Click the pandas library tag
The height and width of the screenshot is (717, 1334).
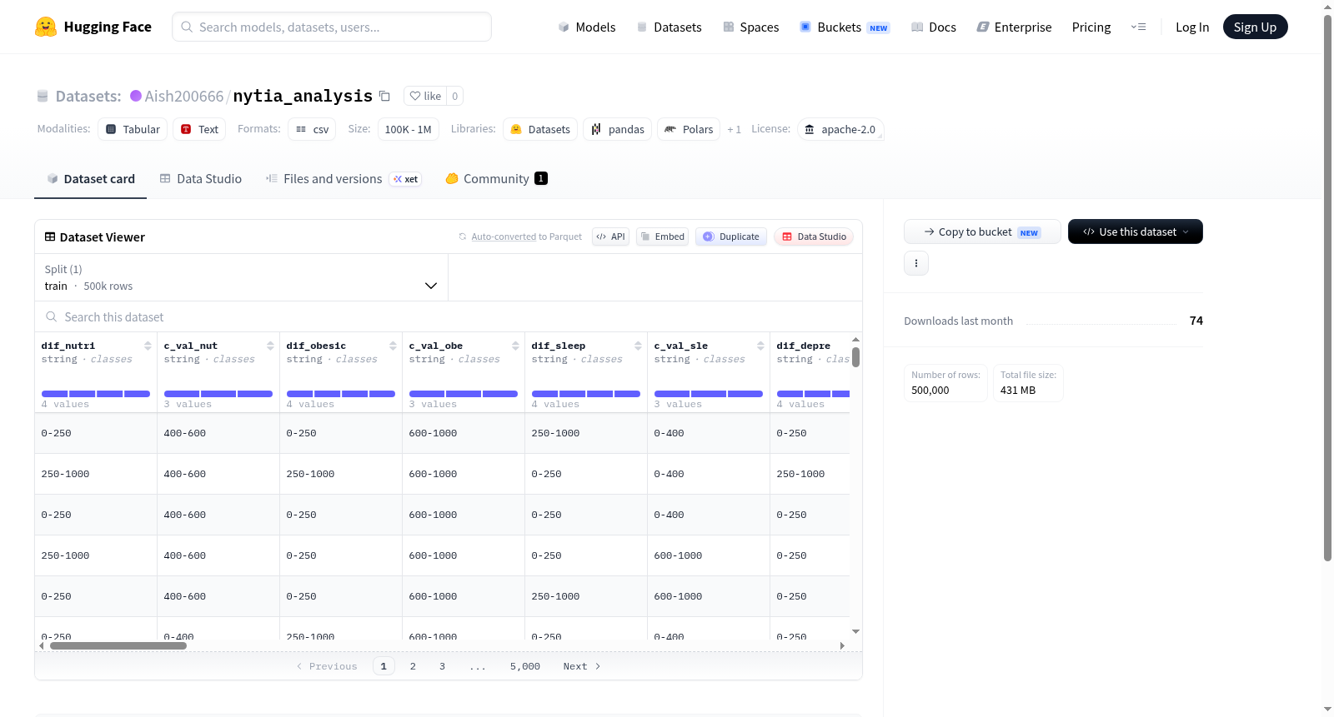pyautogui.click(x=618, y=129)
